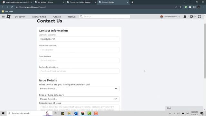Screen dimensions: 206x116
Task: Open the Windows notification center
Action: tap(202, 113)
